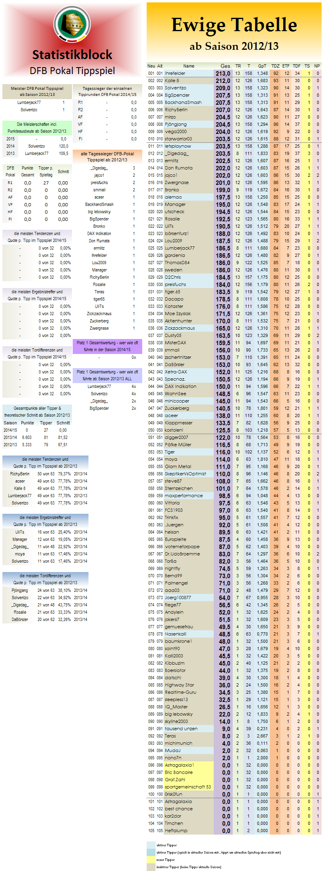The image size is (324, 871).
Task: Click the yellow 'neuer Tipper' legend swatch
Action: (151, 860)
